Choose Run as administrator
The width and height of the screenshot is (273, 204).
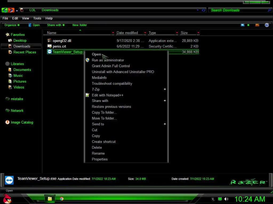tap(126, 60)
